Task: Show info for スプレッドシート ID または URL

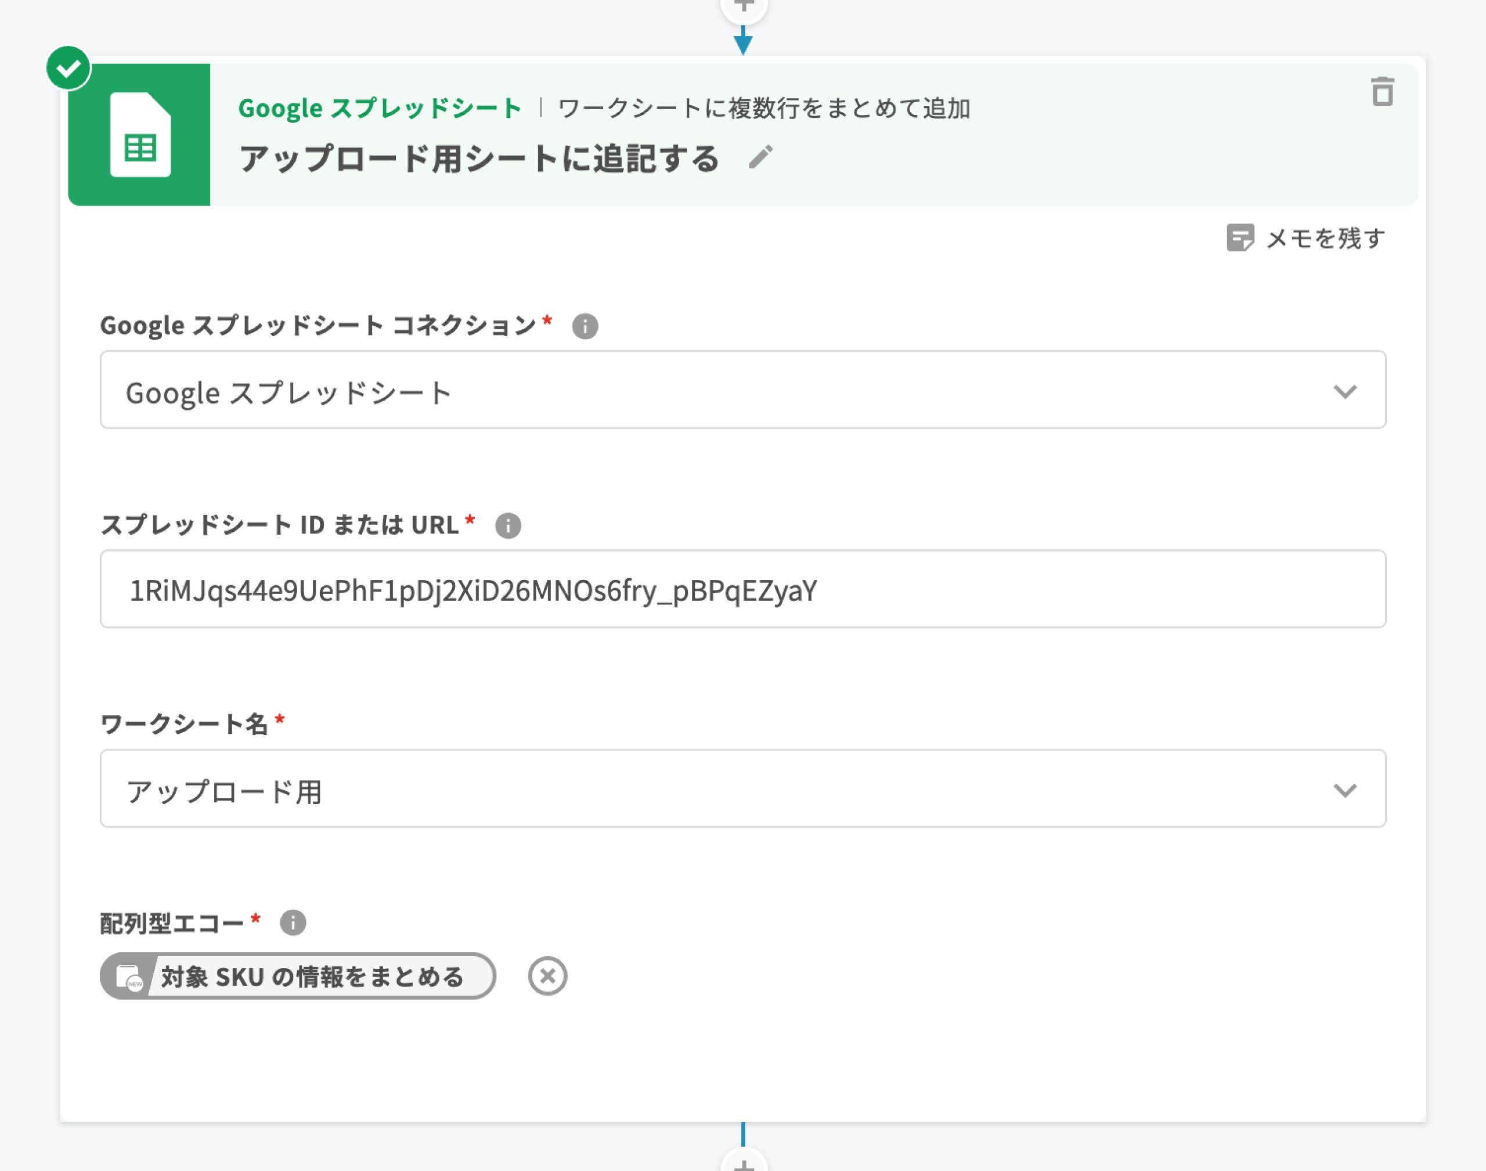Action: pyautogui.click(x=508, y=526)
